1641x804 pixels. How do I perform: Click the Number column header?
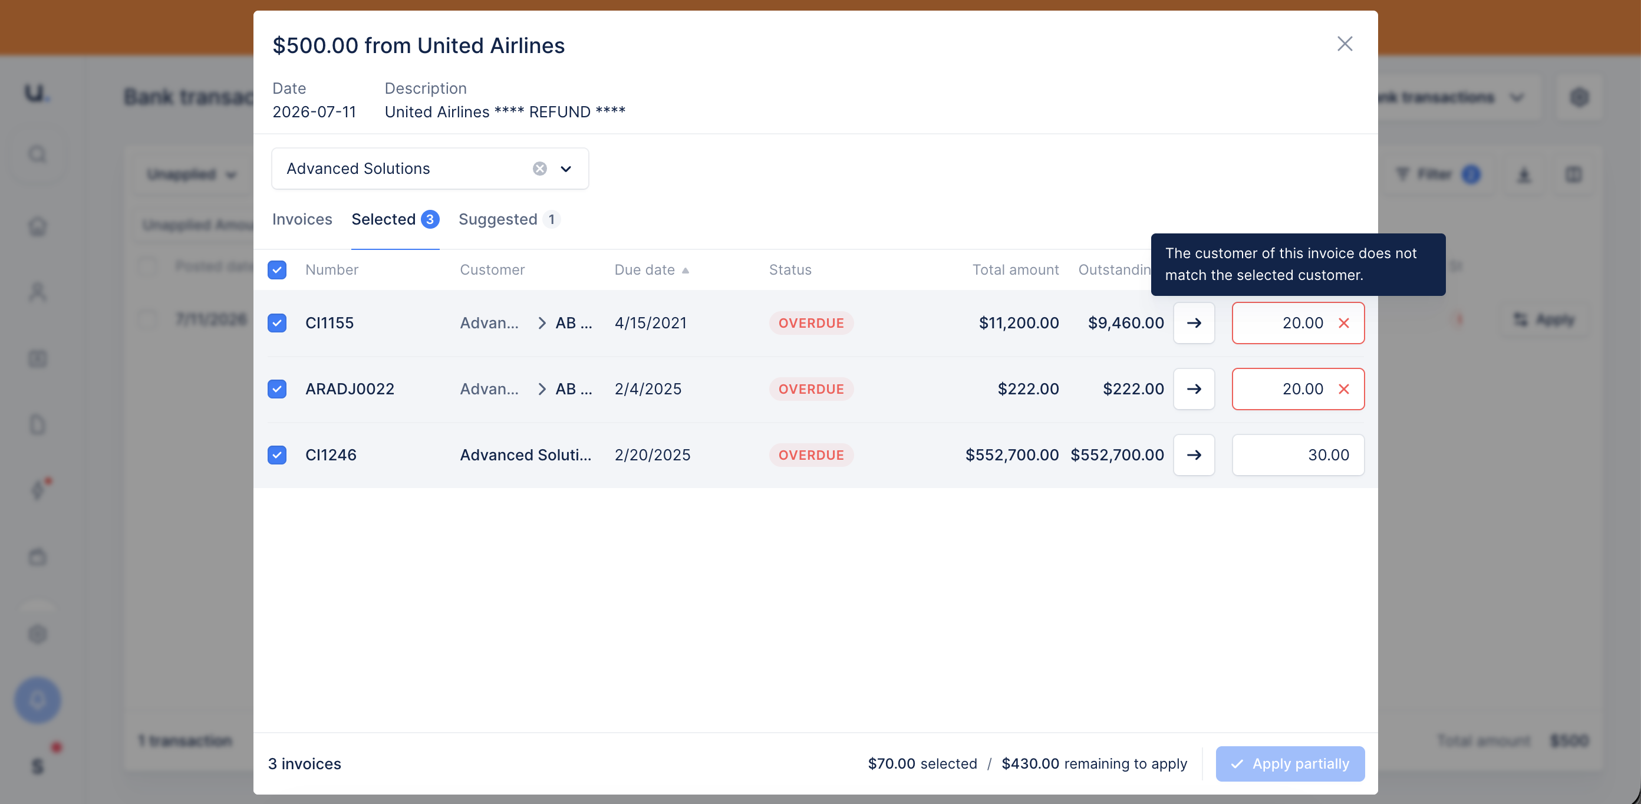point(332,270)
